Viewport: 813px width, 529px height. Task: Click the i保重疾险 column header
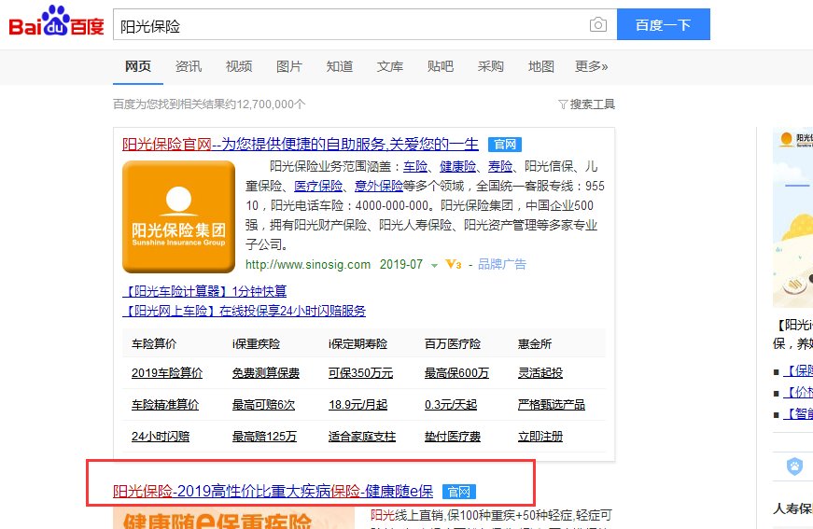pyautogui.click(x=256, y=343)
